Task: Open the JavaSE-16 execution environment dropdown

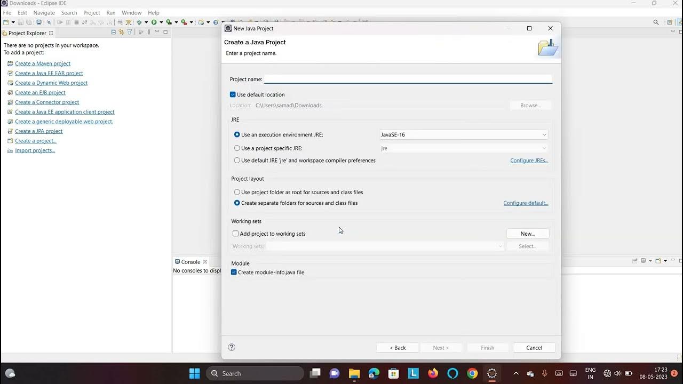Action: (x=463, y=134)
